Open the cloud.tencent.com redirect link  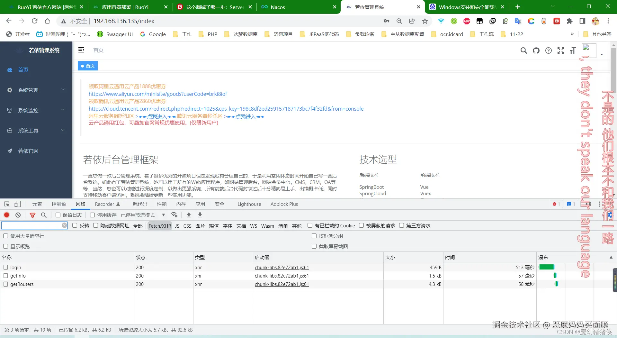[x=226, y=109]
